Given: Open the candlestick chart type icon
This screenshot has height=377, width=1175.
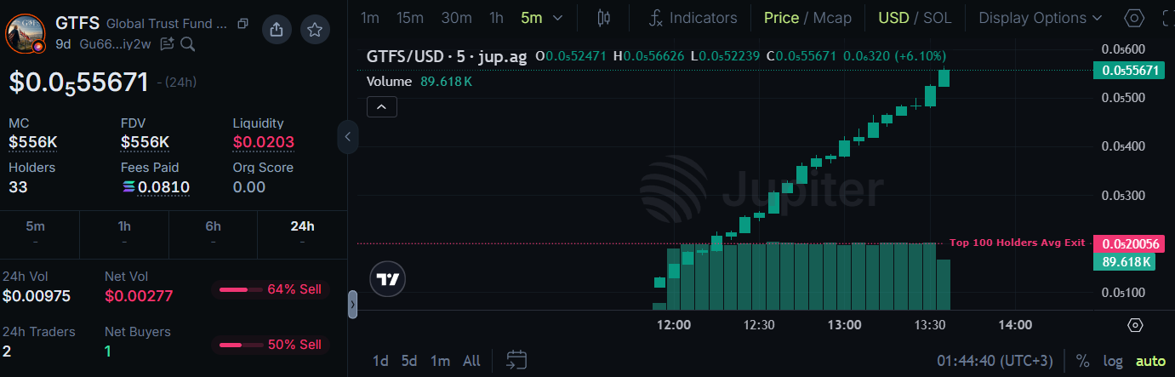Looking at the screenshot, I should coord(604,18).
